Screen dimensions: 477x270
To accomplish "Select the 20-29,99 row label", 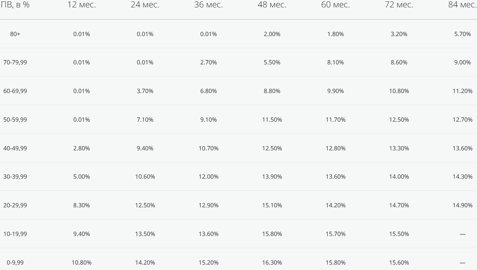I will (15, 205).
